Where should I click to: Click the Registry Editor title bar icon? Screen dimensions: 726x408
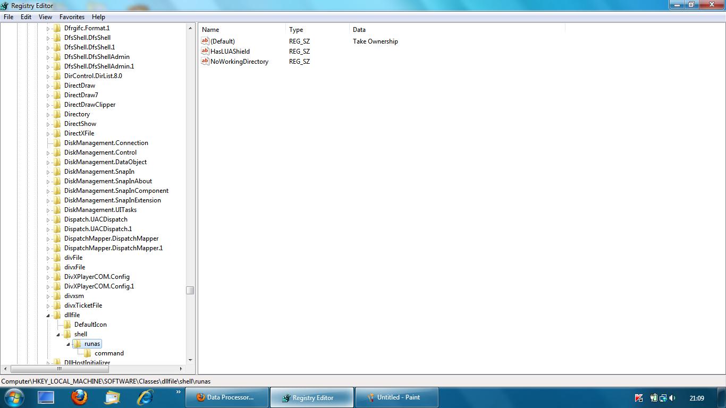click(x=5, y=5)
